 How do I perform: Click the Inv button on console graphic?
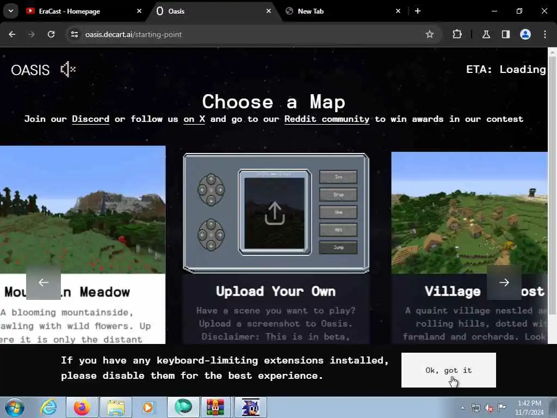tap(338, 177)
